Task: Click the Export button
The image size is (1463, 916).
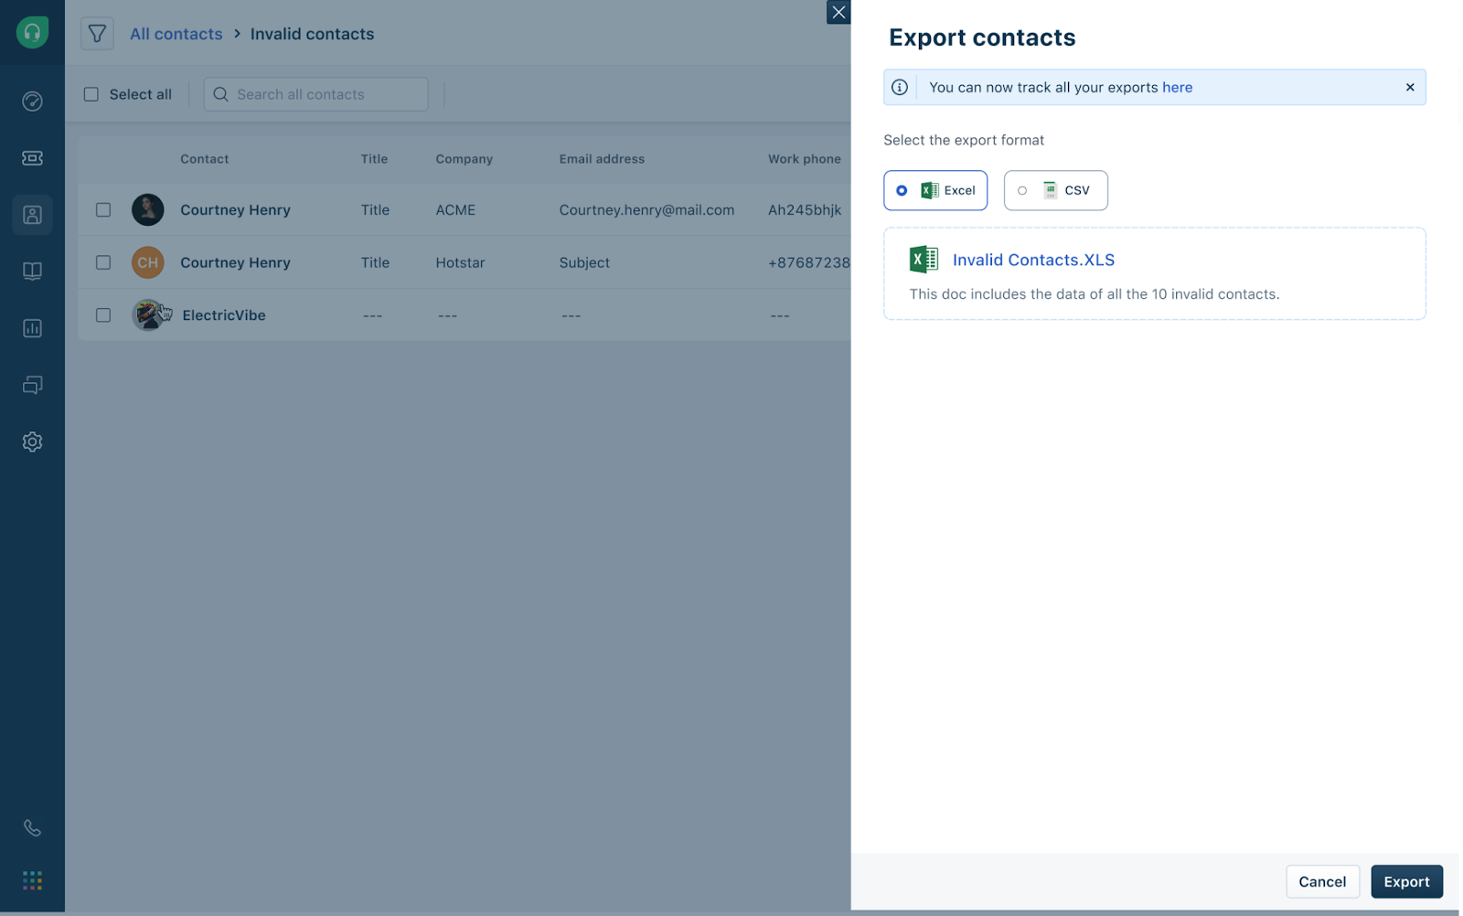Action: point(1406,881)
